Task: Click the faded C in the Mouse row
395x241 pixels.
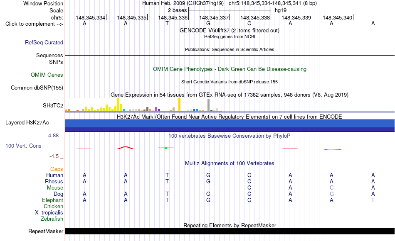Action: point(331,188)
